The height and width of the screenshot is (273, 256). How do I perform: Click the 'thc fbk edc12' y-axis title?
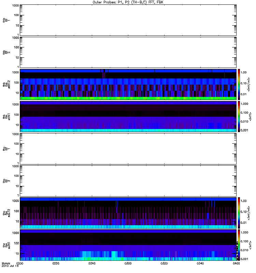pos(6,213)
